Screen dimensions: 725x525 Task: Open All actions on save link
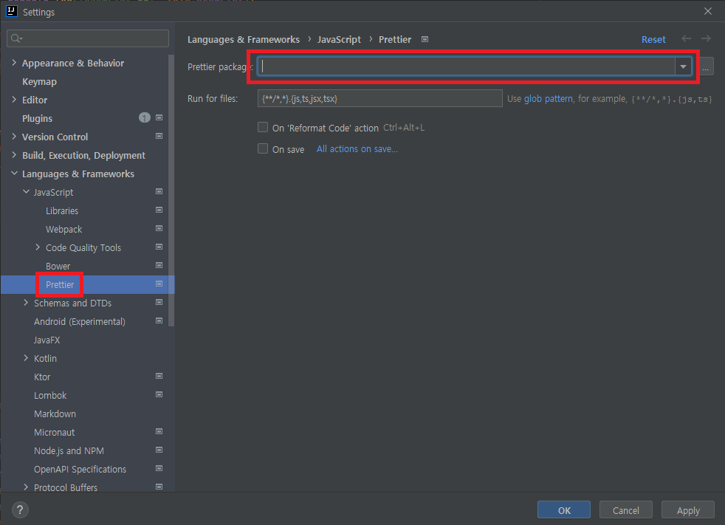(357, 149)
